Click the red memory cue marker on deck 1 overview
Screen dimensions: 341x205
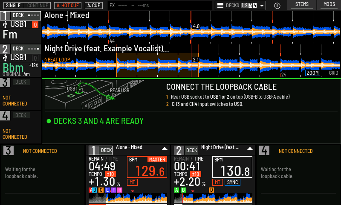coord(133,191)
